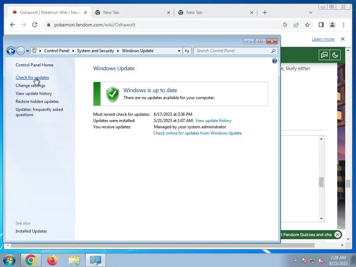
Task: Click Control Panel taskbar button
Action: click(x=95, y=260)
